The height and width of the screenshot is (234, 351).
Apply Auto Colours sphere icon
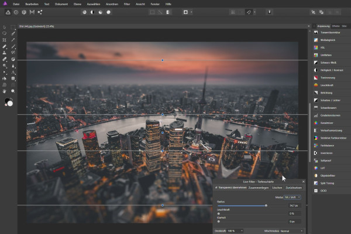100,12
